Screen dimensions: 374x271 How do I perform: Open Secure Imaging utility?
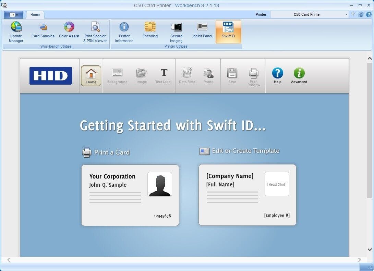[176, 32]
